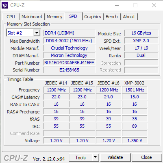The width and height of the screenshot is (163, 163).
Task: Open the About tab
Action: pos(129,17)
